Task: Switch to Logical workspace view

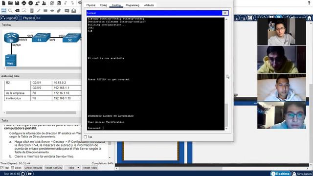Action: 8,18
